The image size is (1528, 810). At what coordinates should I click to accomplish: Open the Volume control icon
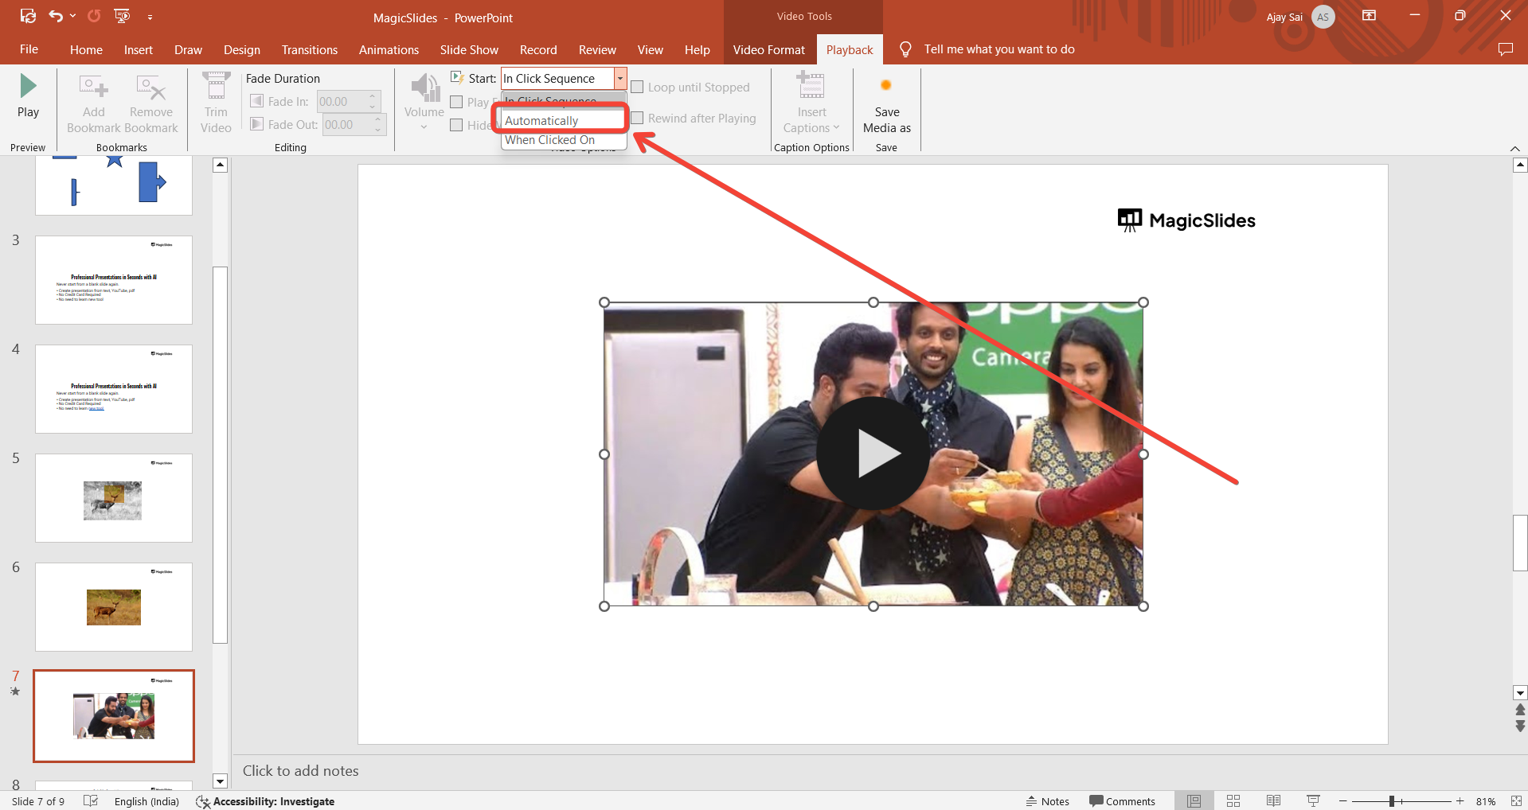coord(424,89)
